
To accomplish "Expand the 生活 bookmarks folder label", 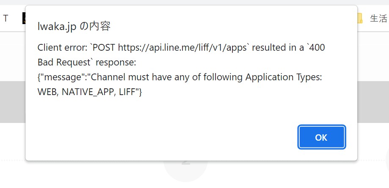I will 378,18.
